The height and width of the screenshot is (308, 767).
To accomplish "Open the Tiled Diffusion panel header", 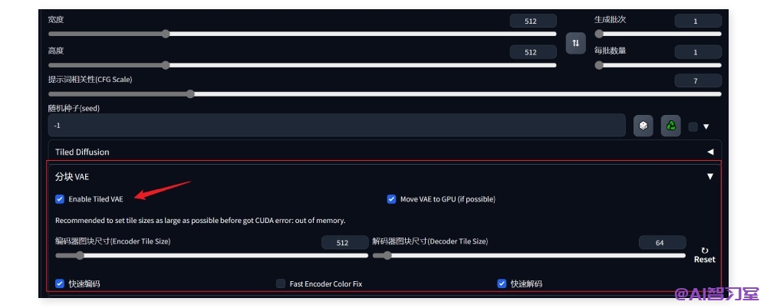I will [x=384, y=152].
